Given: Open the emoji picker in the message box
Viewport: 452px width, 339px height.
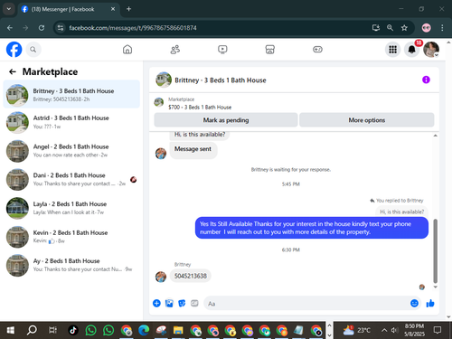Looking at the screenshot, I should tap(414, 303).
